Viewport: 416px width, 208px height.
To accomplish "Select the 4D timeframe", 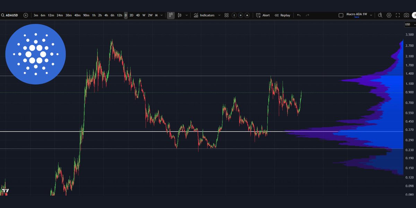I will click(138, 15).
